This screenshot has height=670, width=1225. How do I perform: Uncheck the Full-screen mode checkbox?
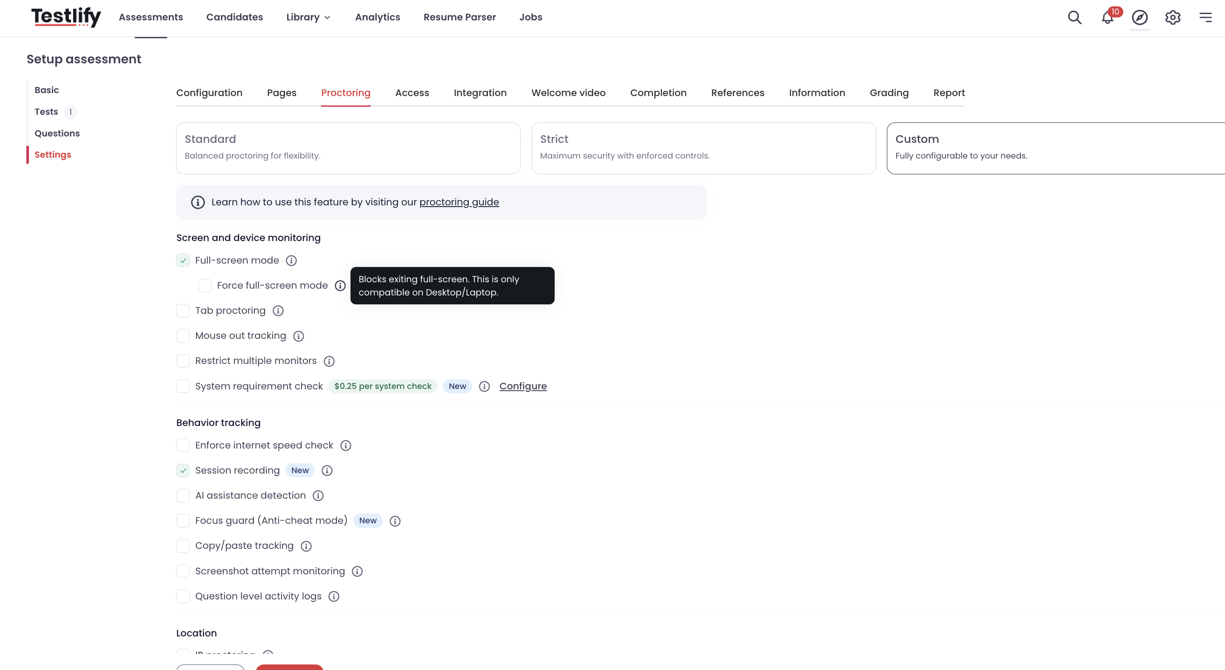[183, 261]
